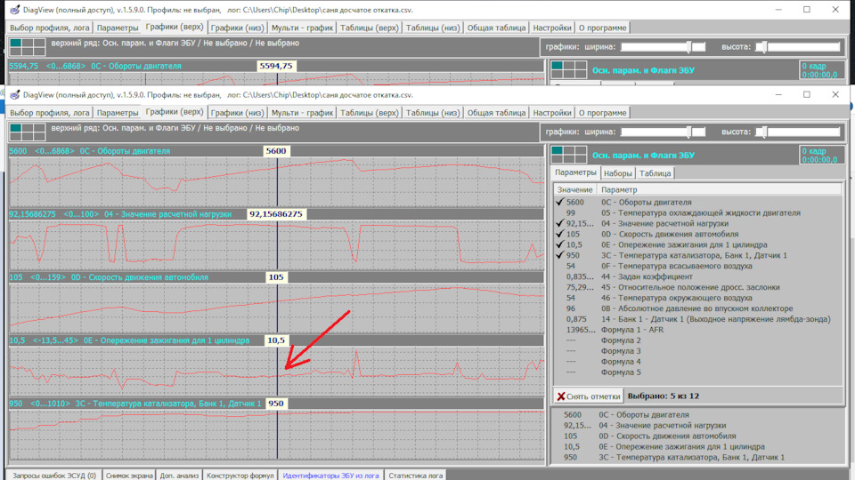The height and width of the screenshot is (480, 855).
Task: Uncheck 3C - Температура катализатора parameter
Action: tap(560, 255)
